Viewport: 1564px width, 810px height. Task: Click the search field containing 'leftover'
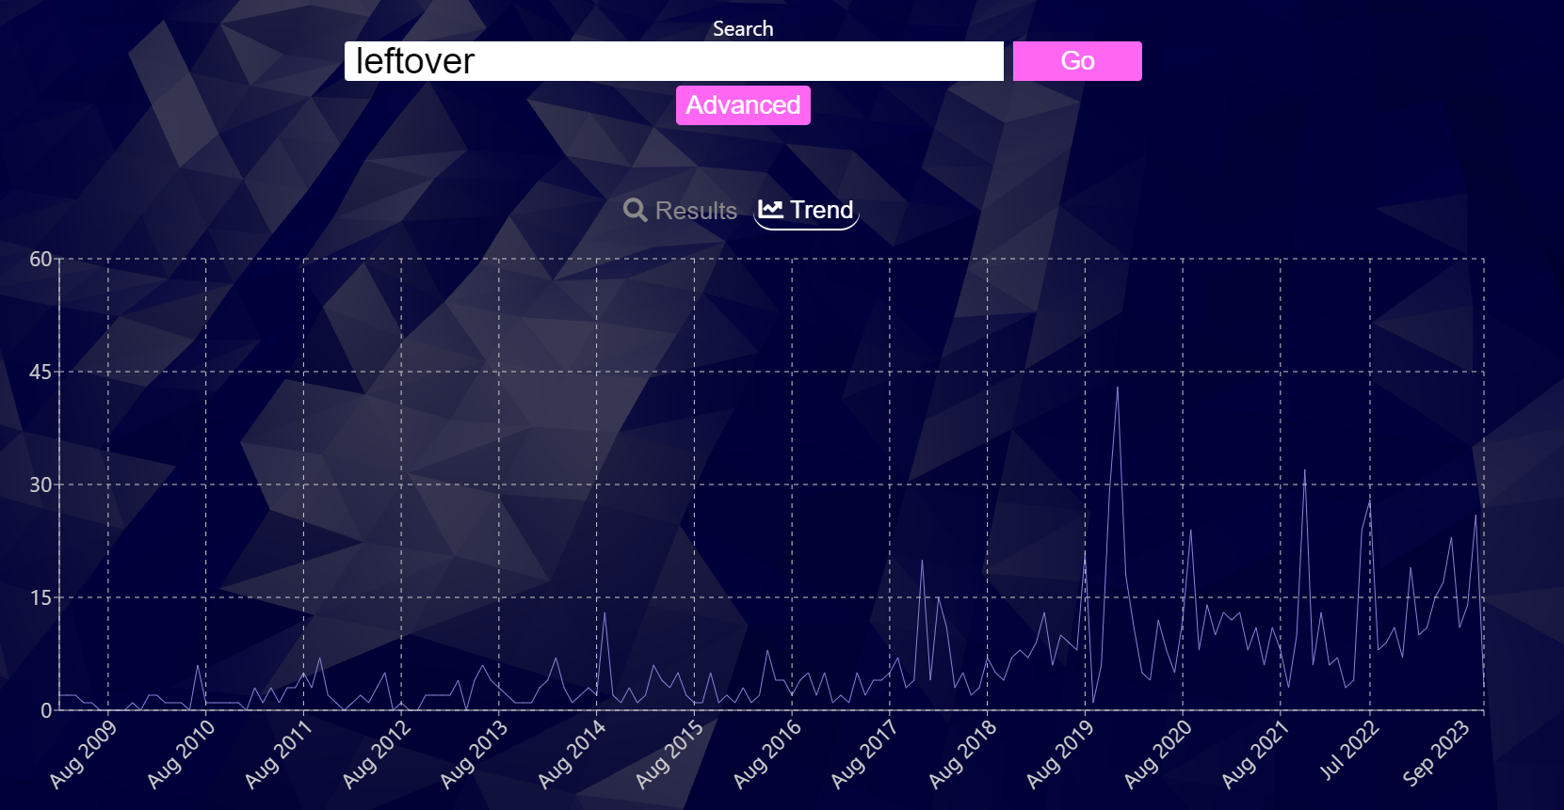tap(673, 61)
